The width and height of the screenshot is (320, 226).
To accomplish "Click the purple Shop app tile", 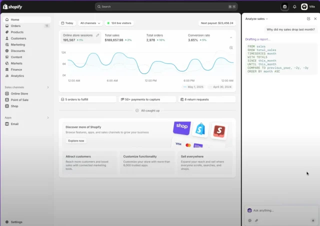I will 182,128.
